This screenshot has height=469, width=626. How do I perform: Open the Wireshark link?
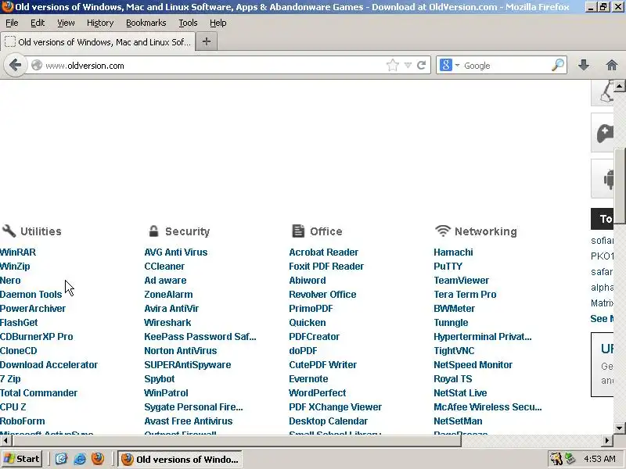[167, 322]
